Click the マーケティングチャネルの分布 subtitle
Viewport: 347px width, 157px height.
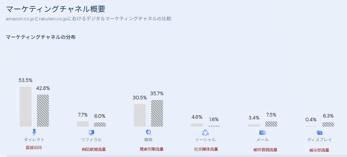[x=41, y=37]
